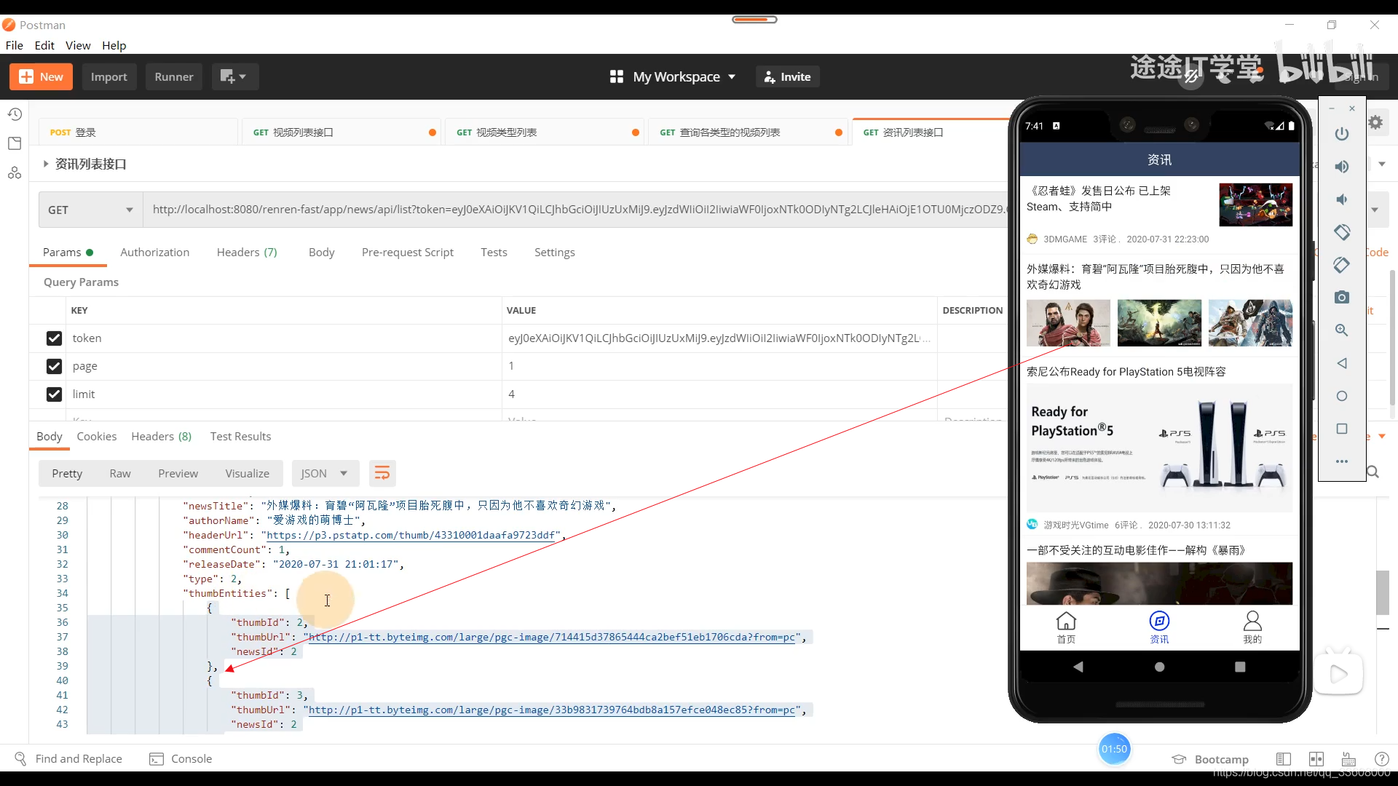The width and height of the screenshot is (1398, 786).
Task: Open the Console panel
Action: point(181,758)
